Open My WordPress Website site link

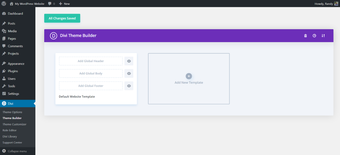30,4
